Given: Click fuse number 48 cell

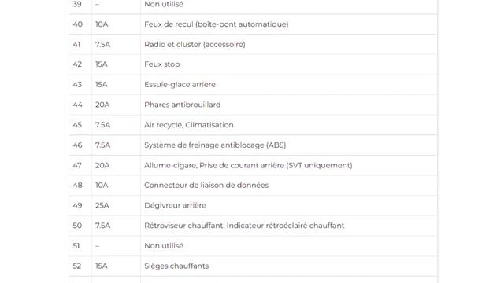Looking at the screenshot, I should (x=80, y=186).
